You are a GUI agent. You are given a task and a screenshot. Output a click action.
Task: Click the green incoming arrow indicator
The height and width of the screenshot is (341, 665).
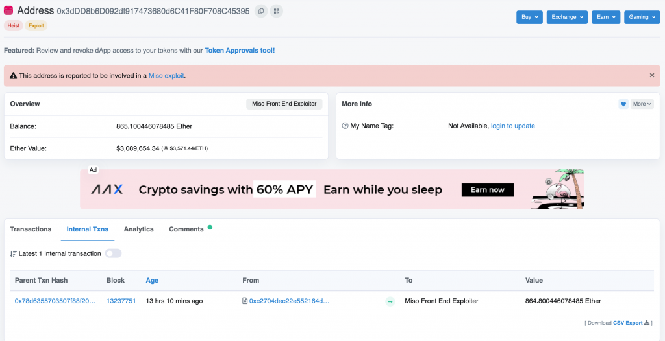pyautogui.click(x=390, y=301)
